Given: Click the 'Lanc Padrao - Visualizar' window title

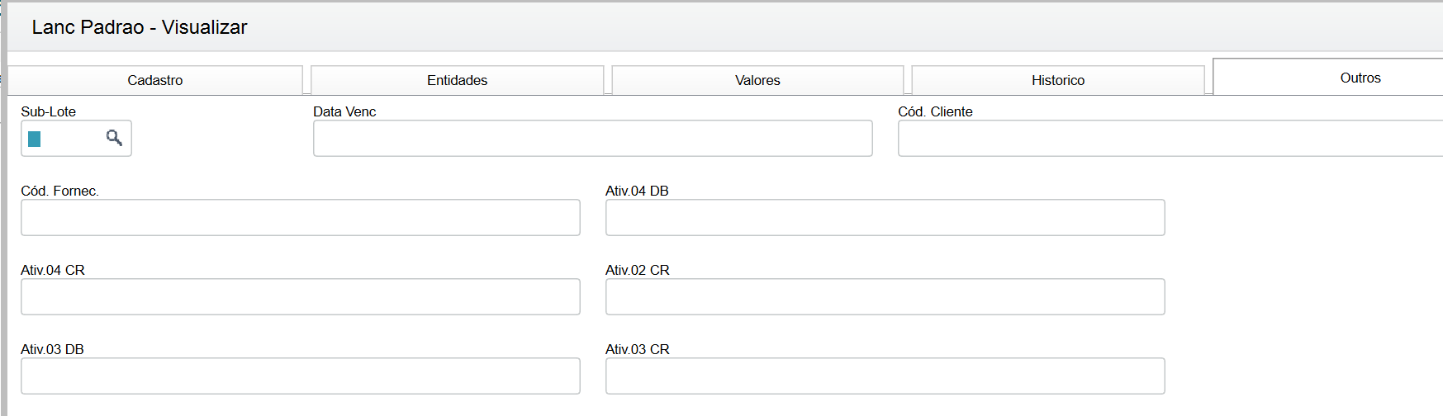Looking at the screenshot, I should (x=140, y=27).
